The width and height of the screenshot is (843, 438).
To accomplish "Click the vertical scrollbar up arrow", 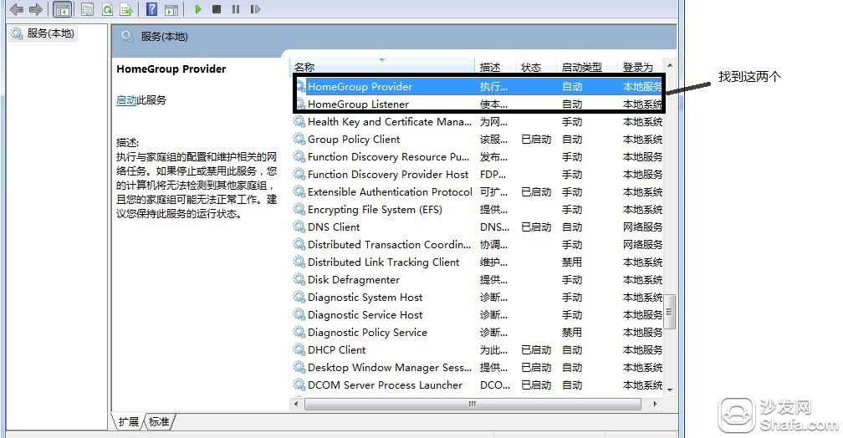I will click(x=670, y=65).
